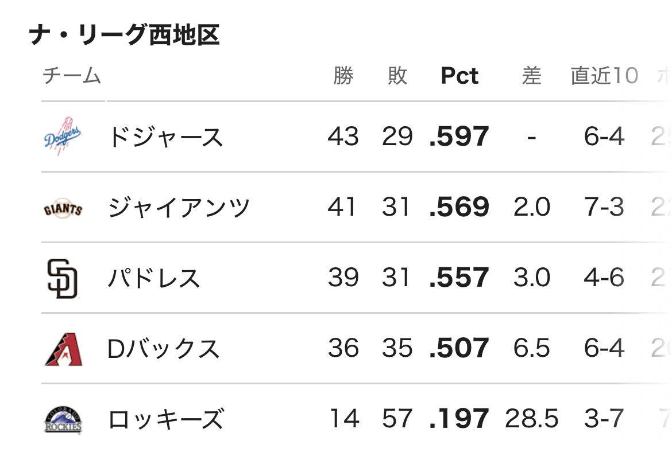This screenshot has width=672, height=456.
Task: Click the Dodgers .597 winning percentage
Action: point(459,137)
